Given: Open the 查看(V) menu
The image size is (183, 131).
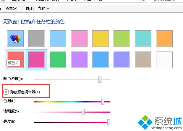Looking at the screenshot, I should pyautogui.click(x=11, y=9).
